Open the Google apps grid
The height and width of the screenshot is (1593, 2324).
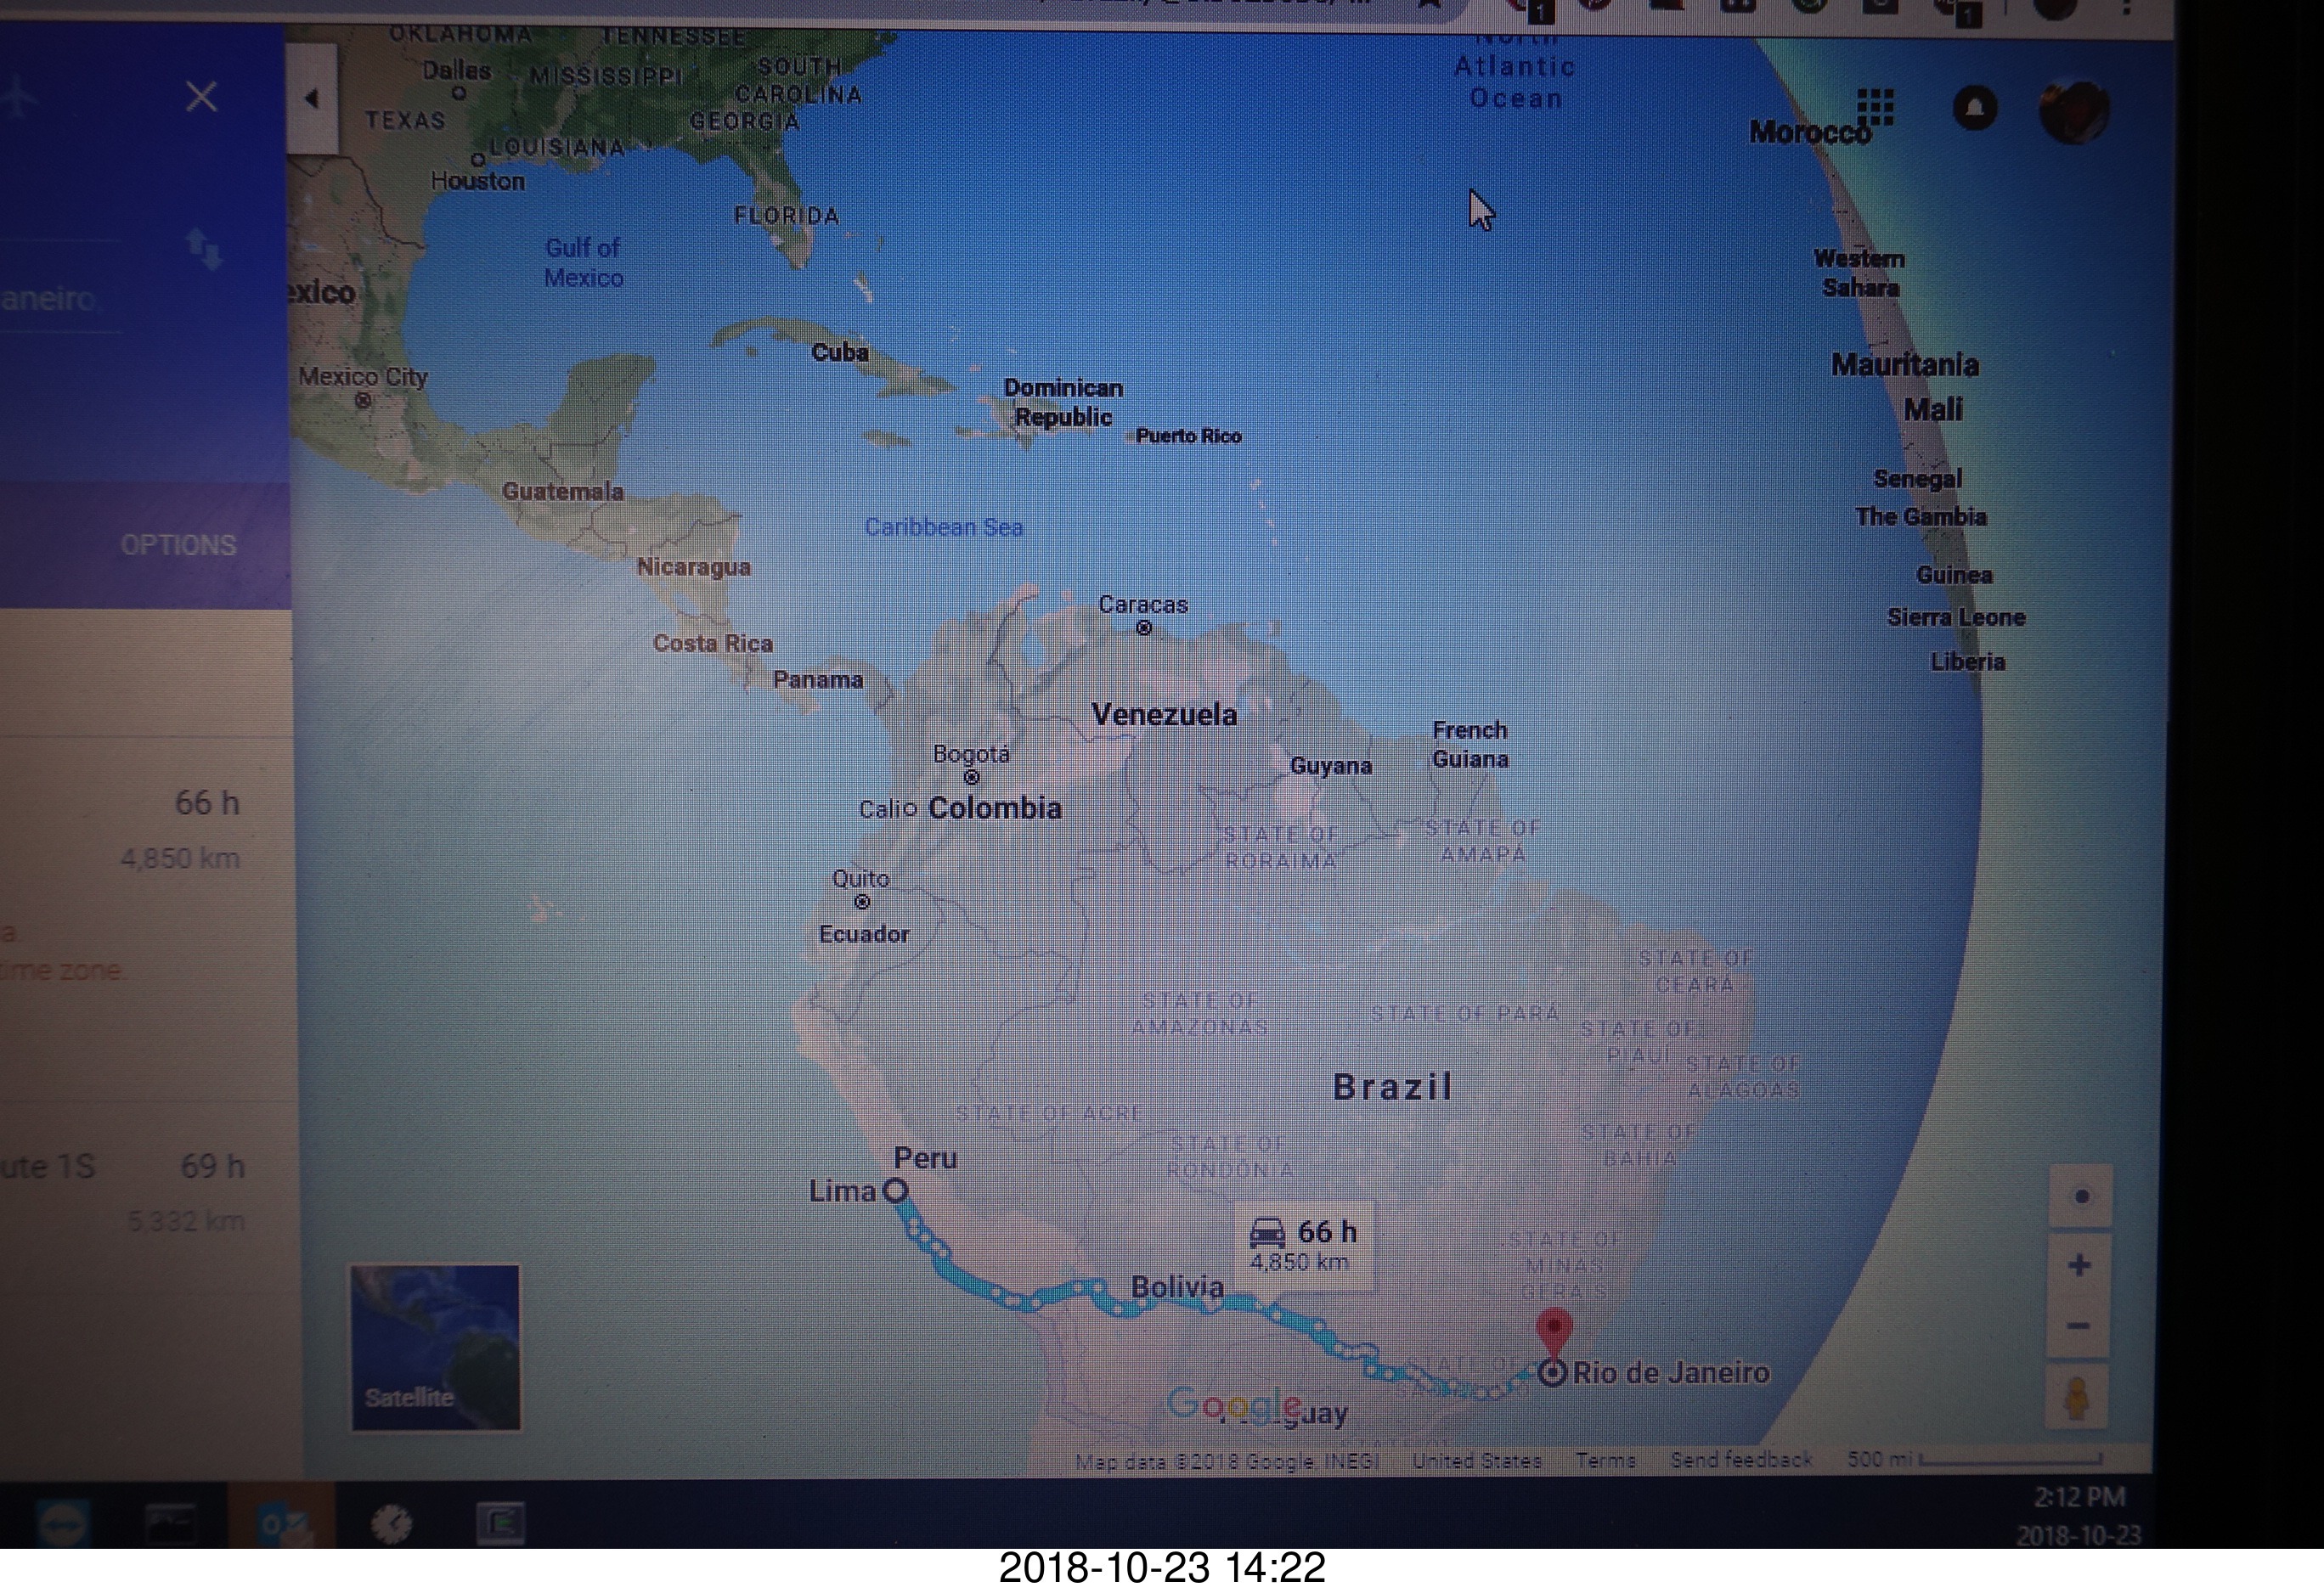1876,107
